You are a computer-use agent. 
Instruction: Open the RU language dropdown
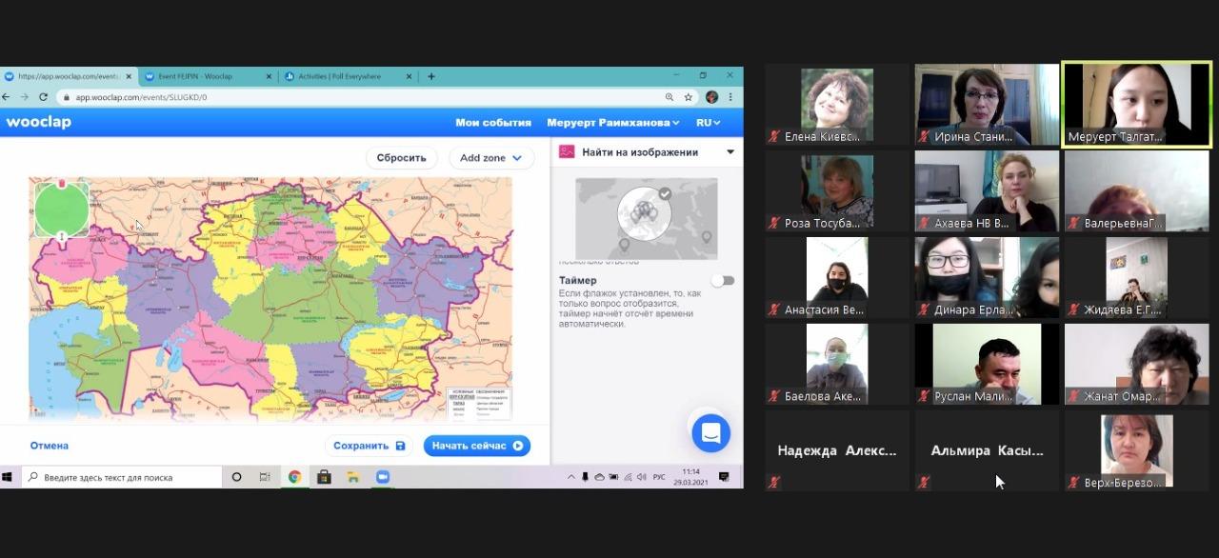click(x=708, y=123)
